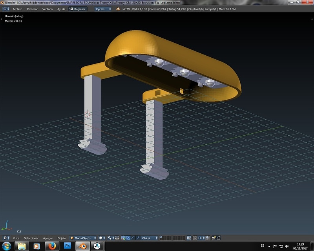Click the Caras:40,267 statistic

click(158, 9)
